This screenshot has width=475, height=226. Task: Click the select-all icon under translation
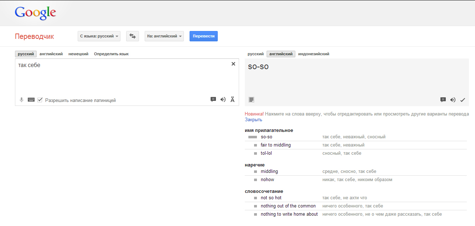coord(251,100)
